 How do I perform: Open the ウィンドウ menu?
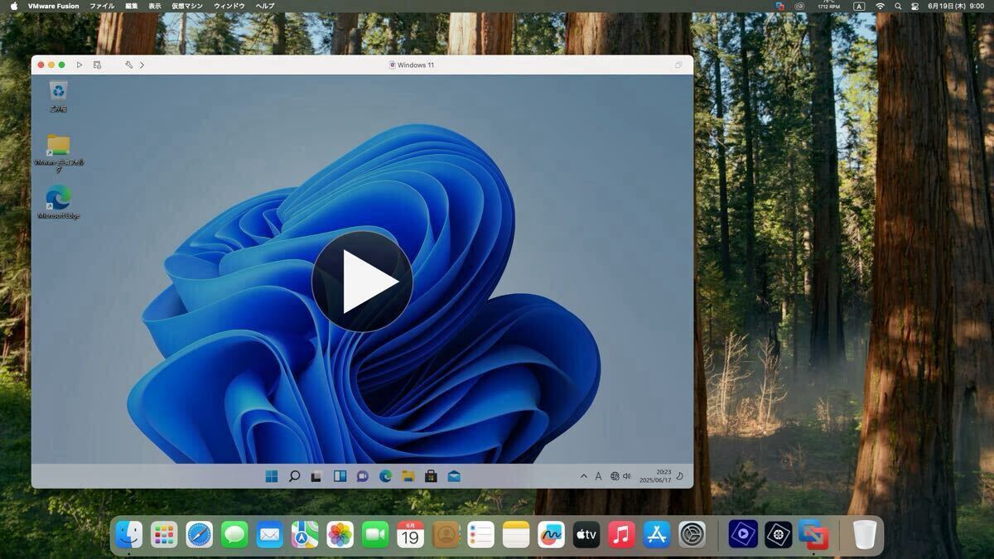(x=229, y=6)
